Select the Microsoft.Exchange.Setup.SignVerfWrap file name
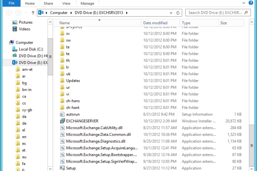Screen dimensions: 257x171 pyautogui.click(x=102, y=161)
